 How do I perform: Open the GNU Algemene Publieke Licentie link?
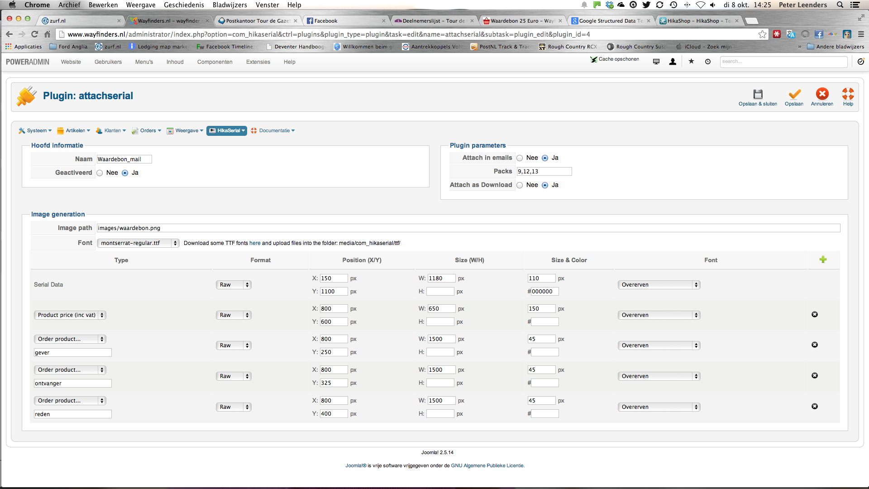click(x=487, y=465)
